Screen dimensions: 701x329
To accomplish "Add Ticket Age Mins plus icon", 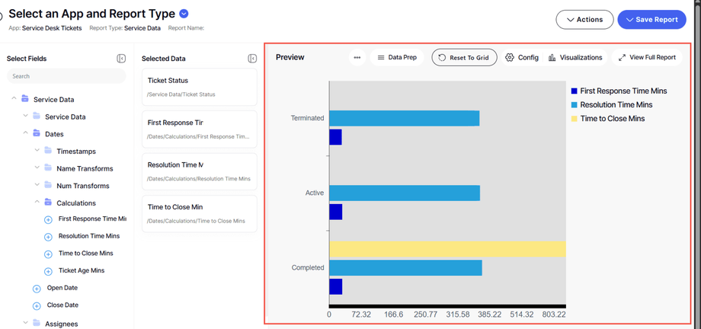I will click(48, 271).
